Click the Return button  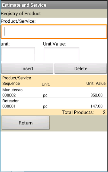tap(26, 123)
